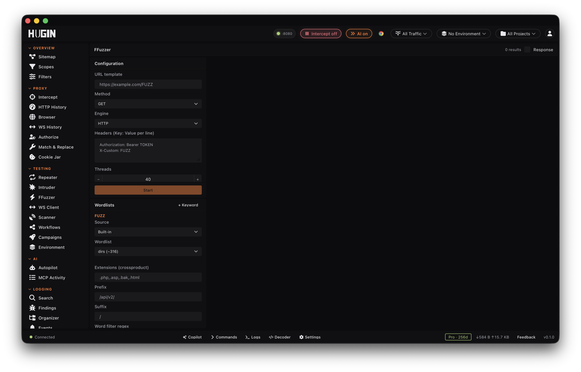Screen dimensions: 581x372
Task: Click the Browser globe icon
Action: [x=32, y=117]
